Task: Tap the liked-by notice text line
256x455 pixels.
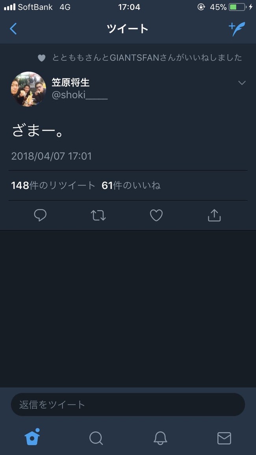Action: 147,57
